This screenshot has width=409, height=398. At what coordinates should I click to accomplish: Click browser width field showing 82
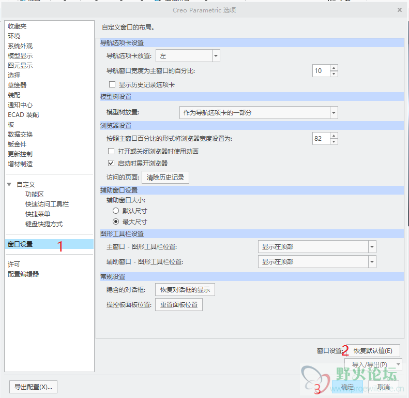(x=321, y=138)
